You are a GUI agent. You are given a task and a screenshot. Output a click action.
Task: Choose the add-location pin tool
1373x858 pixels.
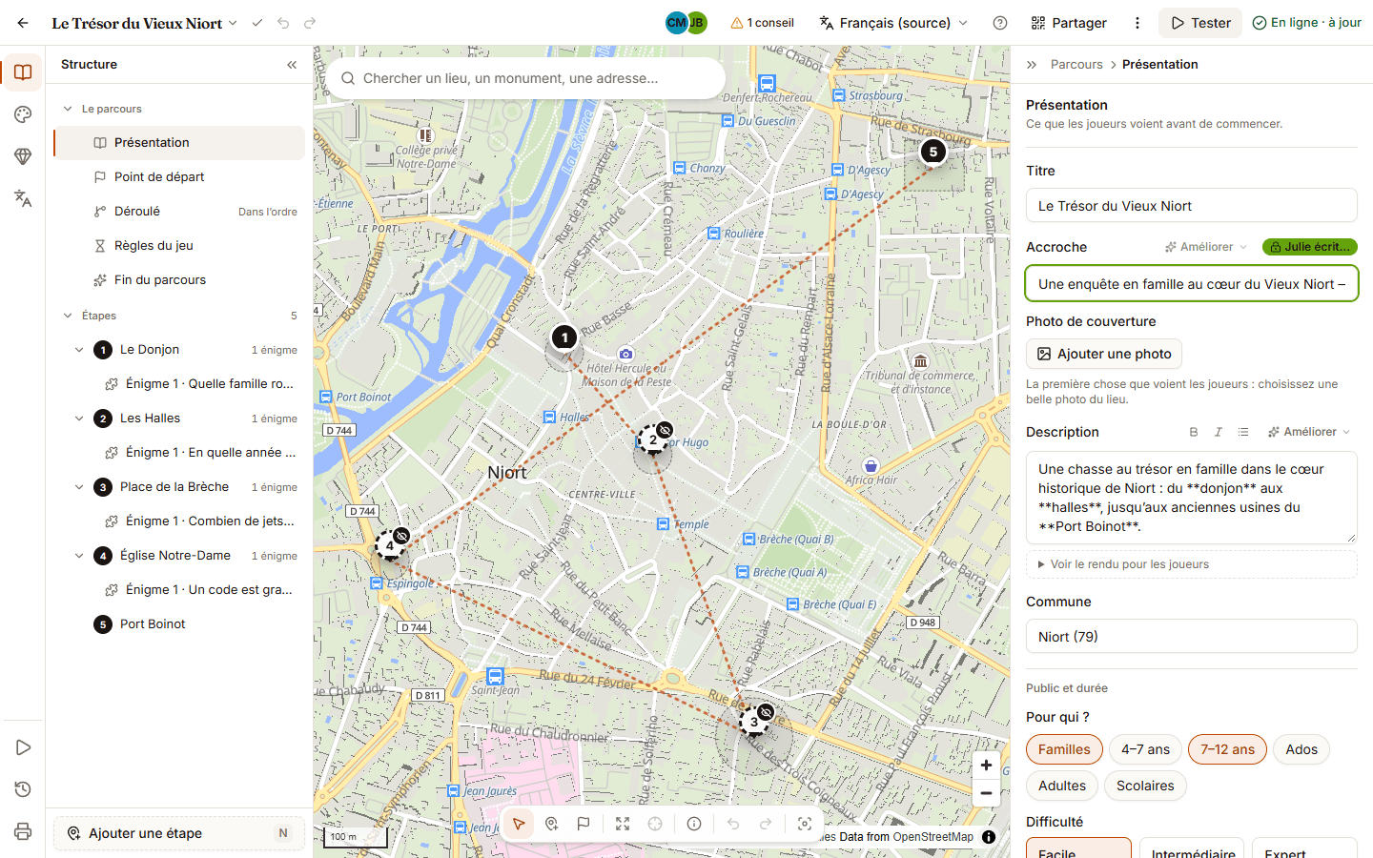(551, 824)
